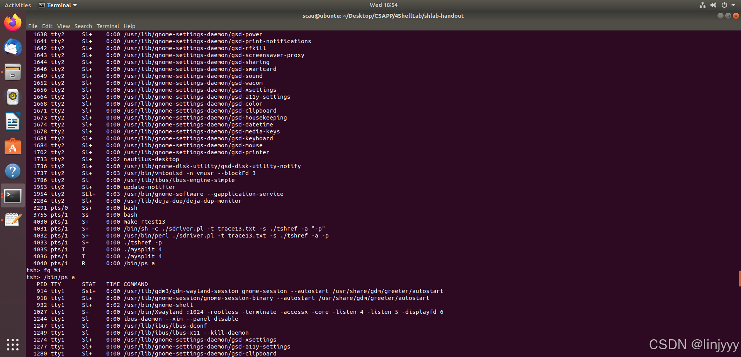The height and width of the screenshot is (357, 741).
Task: Click the bash row with PID 3755
Action: [85, 215]
